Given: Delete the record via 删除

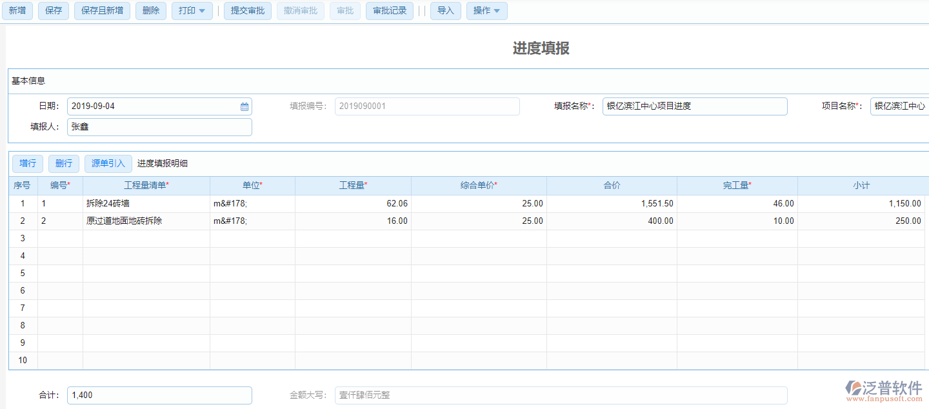Looking at the screenshot, I should [x=150, y=10].
